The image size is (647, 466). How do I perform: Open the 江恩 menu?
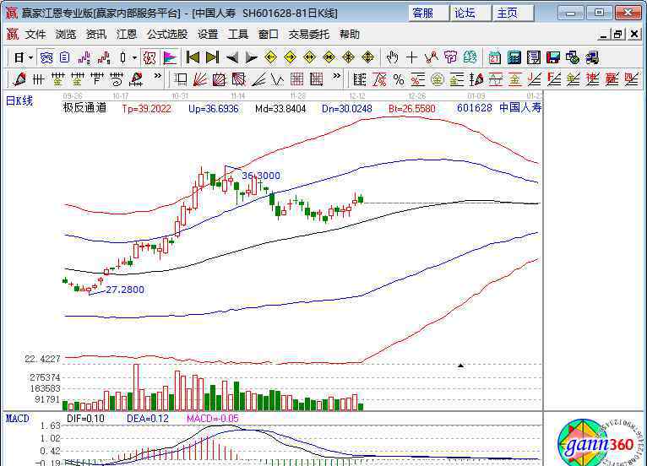(126, 35)
